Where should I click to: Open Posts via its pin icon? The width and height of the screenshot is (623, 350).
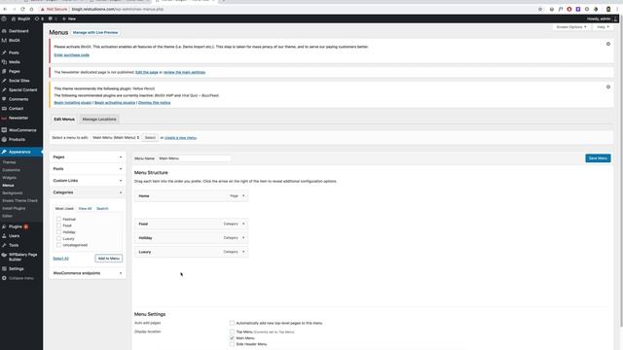click(4, 52)
